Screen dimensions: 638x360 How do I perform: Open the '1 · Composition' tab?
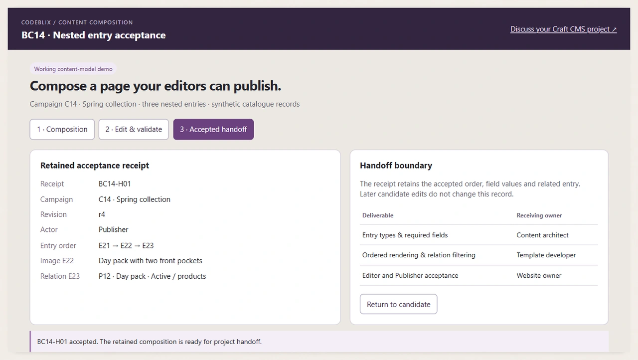point(62,129)
